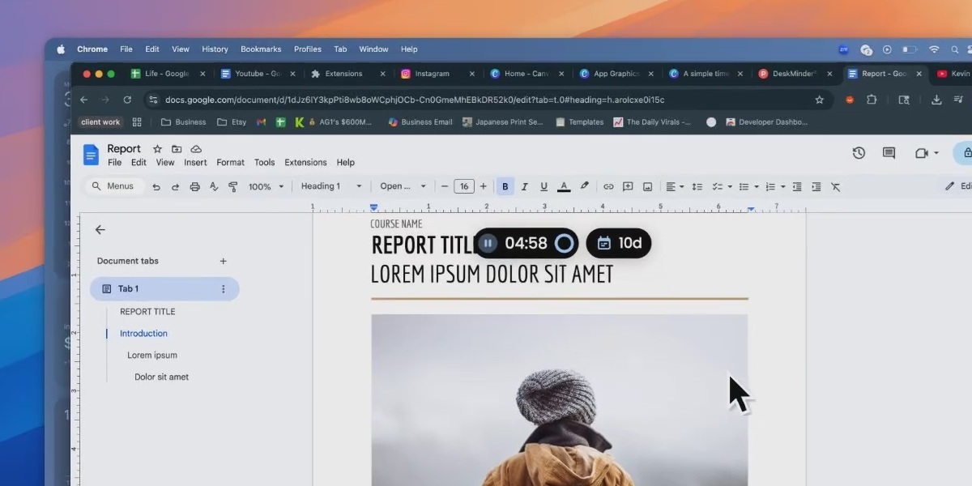Viewport: 972px width, 486px height.
Task: Open the Business Email bookmark
Action: [420, 122]
